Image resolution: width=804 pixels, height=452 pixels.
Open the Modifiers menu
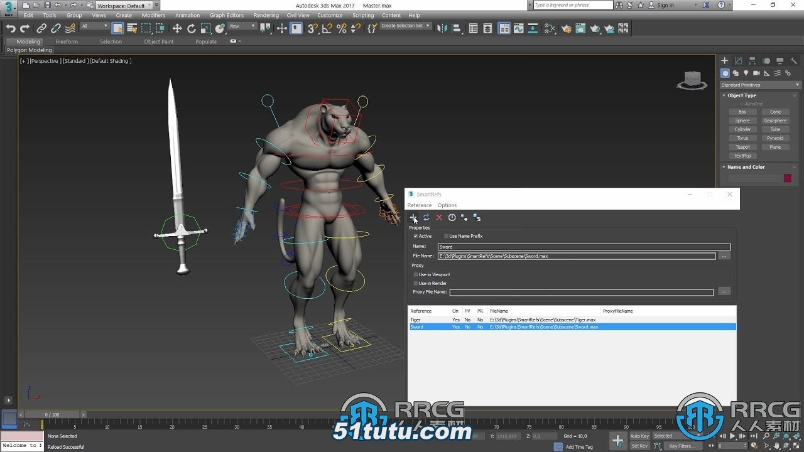coord(153,15)
